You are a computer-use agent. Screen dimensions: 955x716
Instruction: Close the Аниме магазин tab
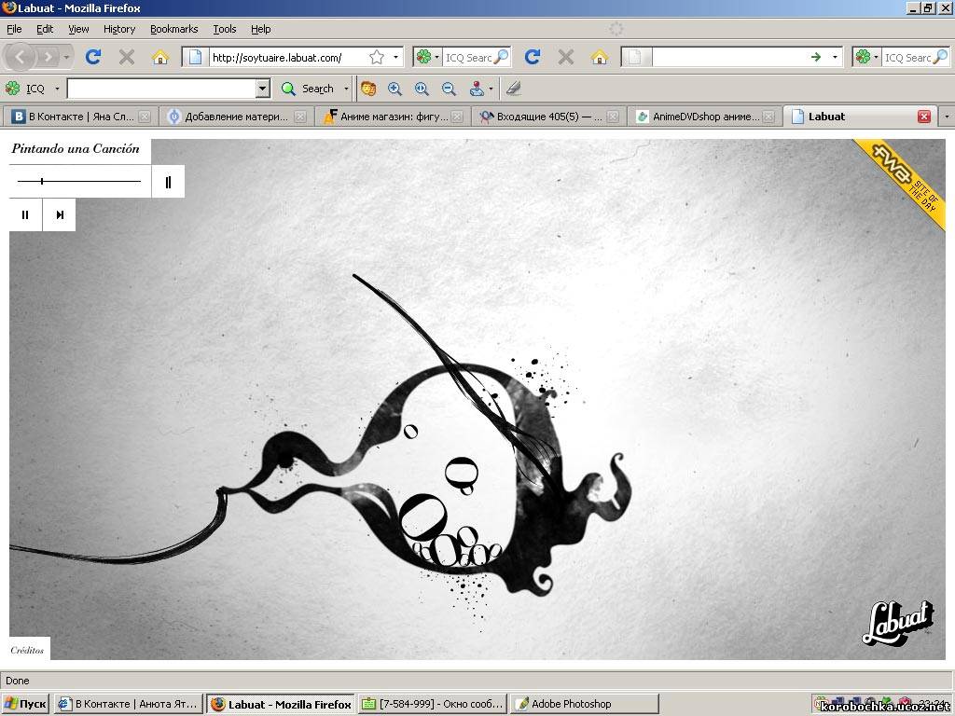[x=457, y=117]
